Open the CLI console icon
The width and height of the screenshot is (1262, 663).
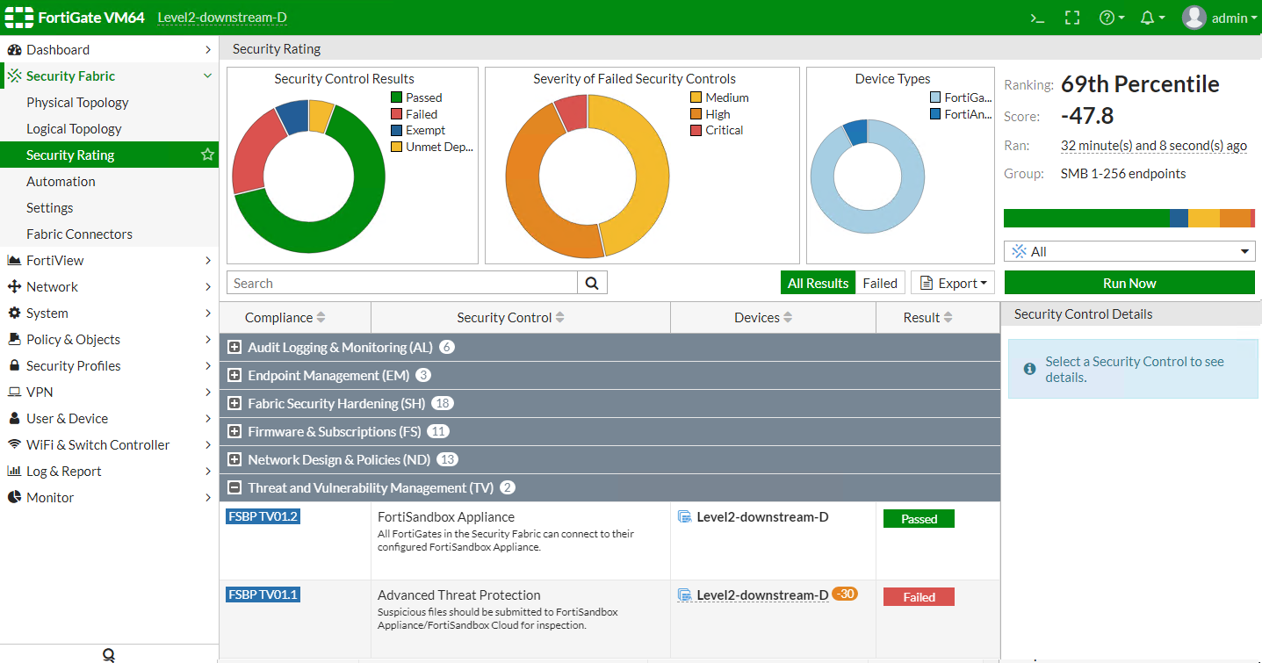[1036, 18]
